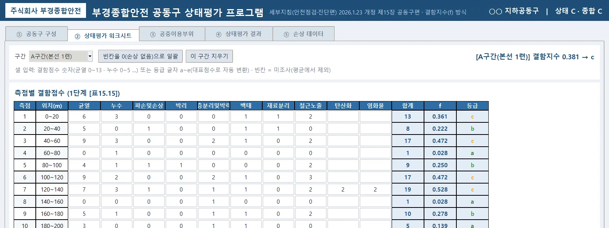The image size is (609, 228).
Task: Click the 측점 column header
Action: [25, 106]
